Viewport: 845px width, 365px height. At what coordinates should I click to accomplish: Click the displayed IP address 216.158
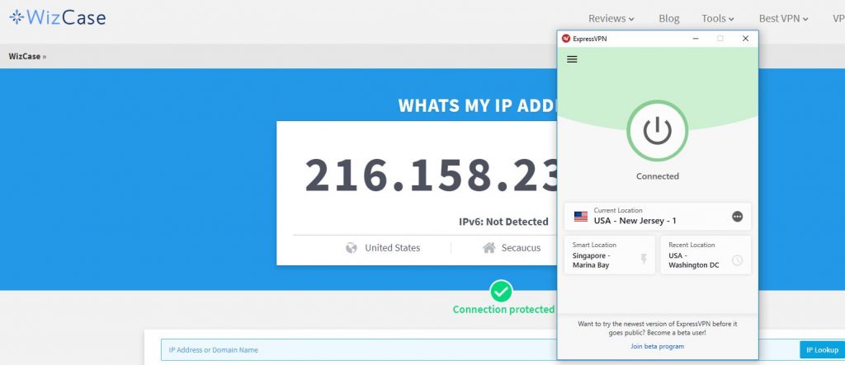pyautogui.click(x=431, y=175)
